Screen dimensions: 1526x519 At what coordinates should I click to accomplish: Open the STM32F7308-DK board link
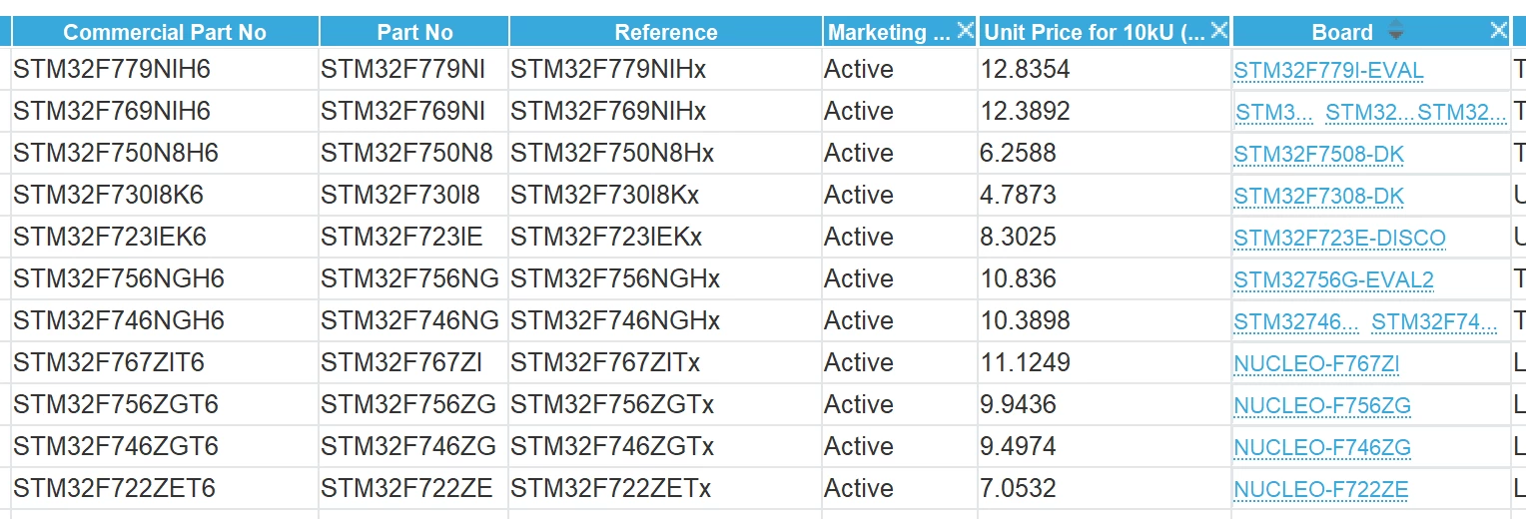click(x=1318, y=197)
